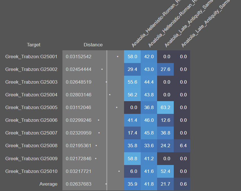Image resolution: width=241 pixels, height=191 pixels.
Task: Click the Average row label
Action: click(48, 184)
